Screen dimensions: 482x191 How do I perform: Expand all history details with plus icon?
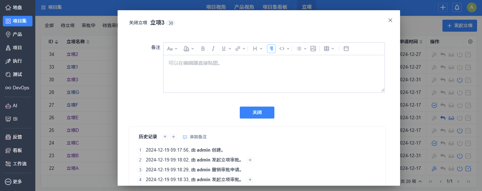[x=173, y=137]
